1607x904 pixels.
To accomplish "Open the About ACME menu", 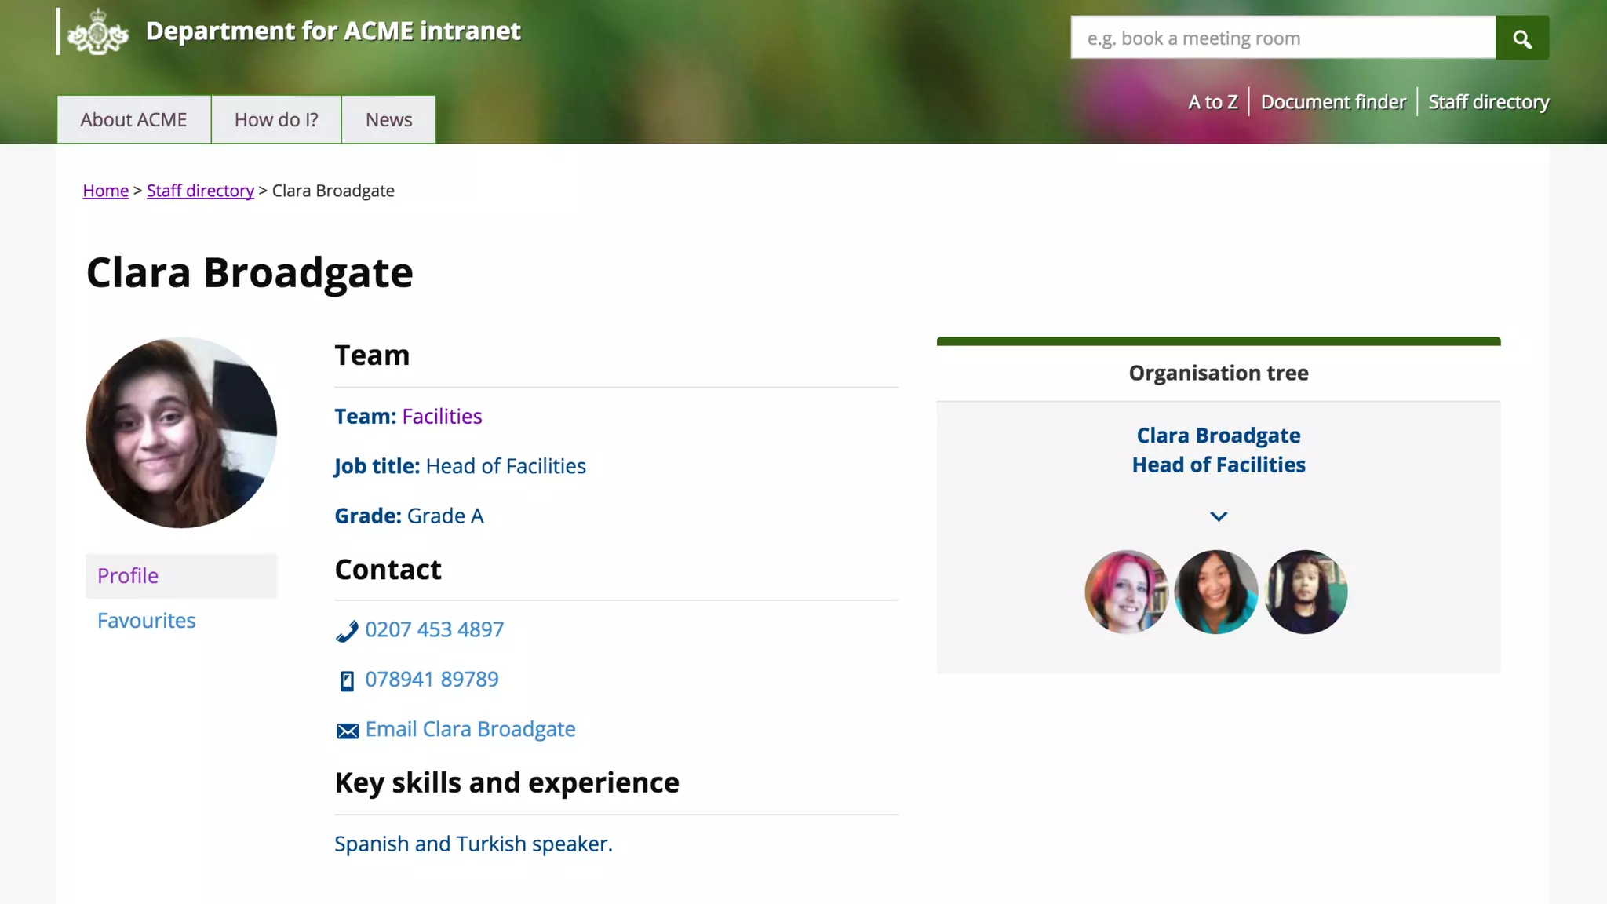I will tap(133, 119).
